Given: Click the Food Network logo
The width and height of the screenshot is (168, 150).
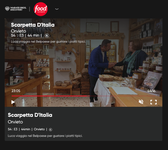Looking at the screenshot, I should pos(41,9).
